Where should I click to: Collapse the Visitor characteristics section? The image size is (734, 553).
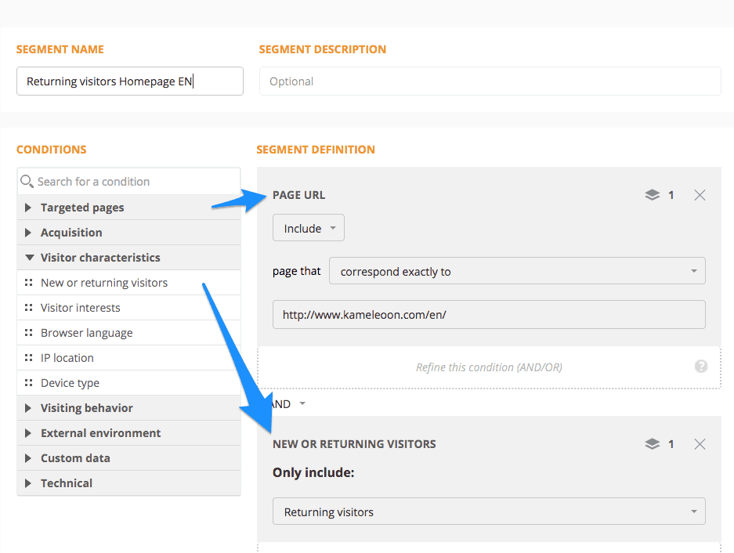[x=29, y=257]
